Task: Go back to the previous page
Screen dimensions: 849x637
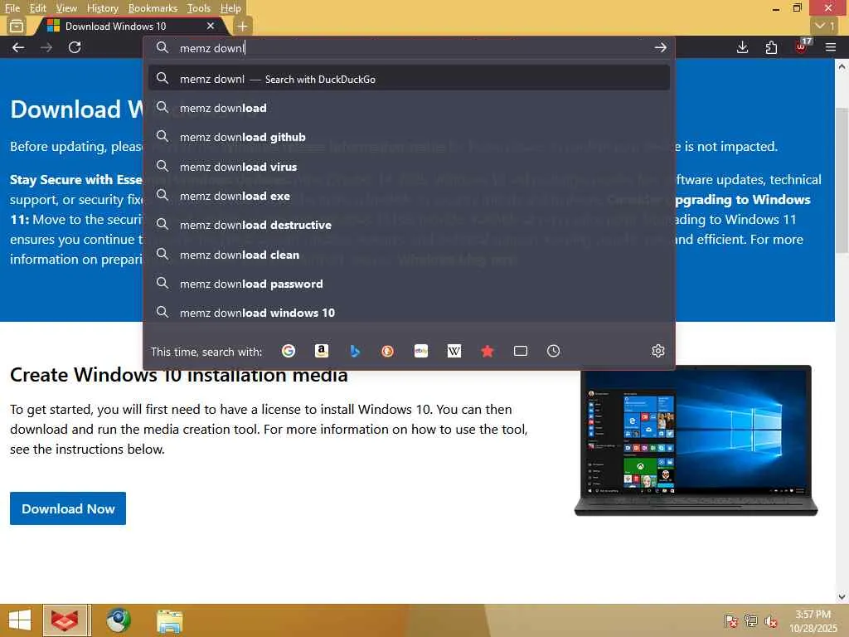Action: pos(18,47)
